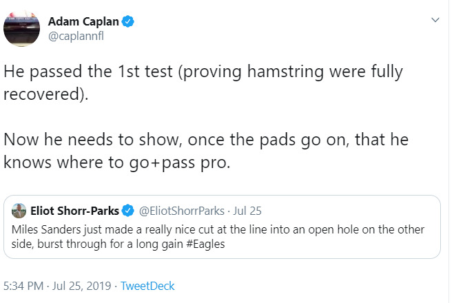Click the quoted tweet's Jul 25 date
This screenshot has height=303, width=454.
(247, 211)
